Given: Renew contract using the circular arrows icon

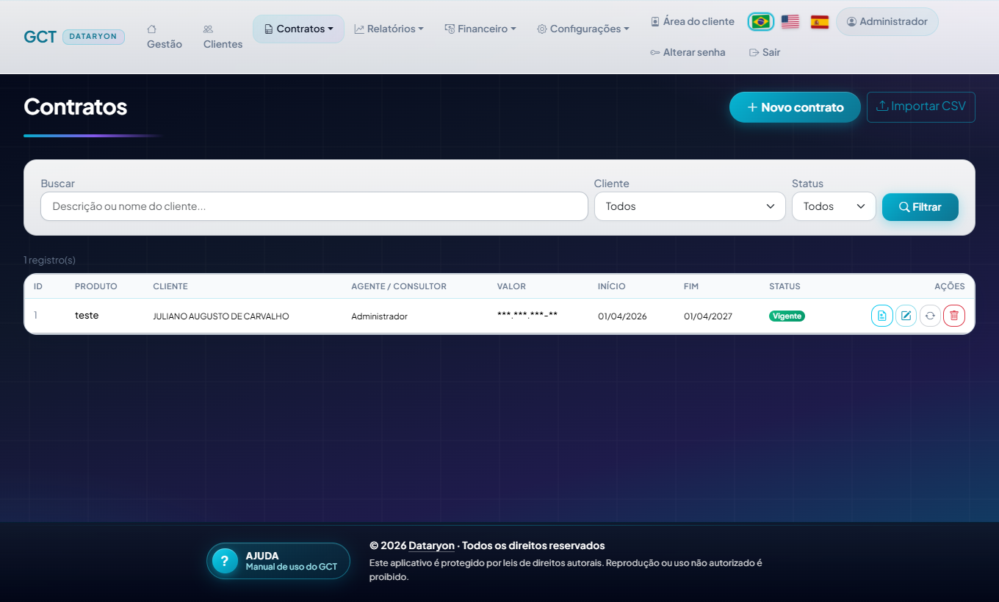Looking at the screenshot, I should point(930,316).
